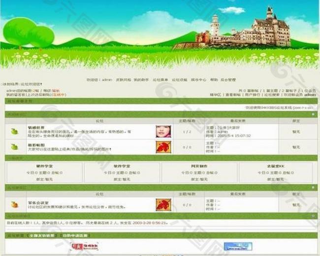Click the red K partner logo at the bottom
The height and width of the screenshot is (256, 320).
[x=84, y=247]
